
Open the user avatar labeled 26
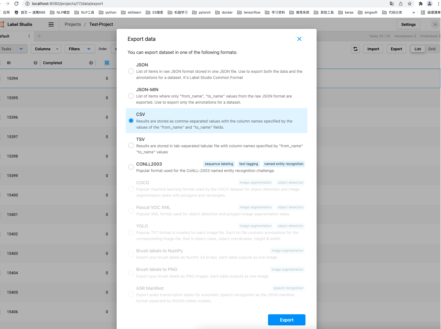tap(435, 24)
